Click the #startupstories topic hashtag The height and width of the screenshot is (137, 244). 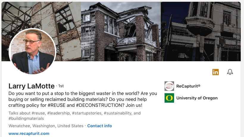point(87,113)
